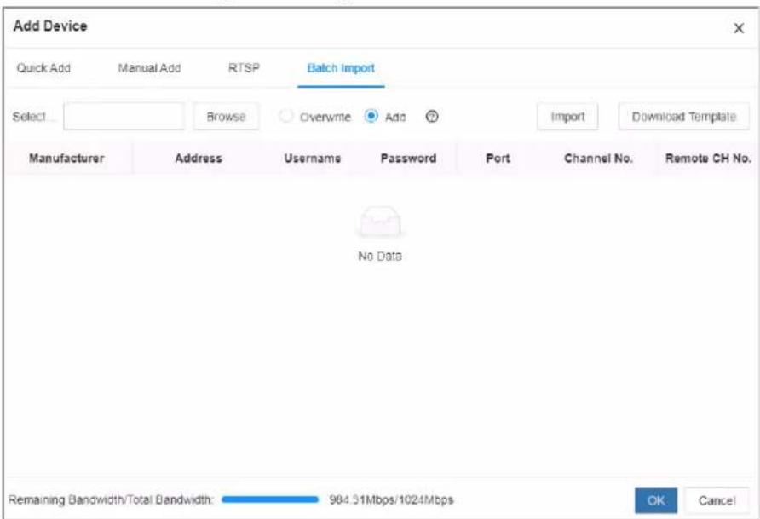
Task: Click the Select file path field
Action: pos(124,116)
